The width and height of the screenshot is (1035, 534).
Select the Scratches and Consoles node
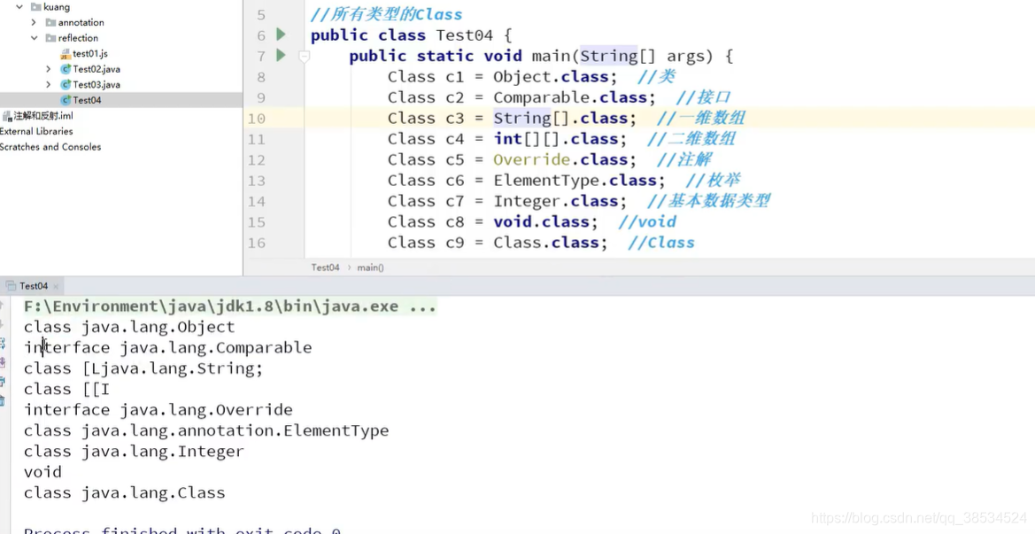[x=50, y=146]
